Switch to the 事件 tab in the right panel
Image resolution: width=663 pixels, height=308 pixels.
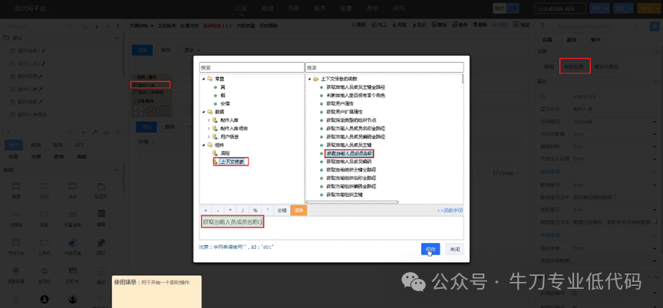[x=595, y=40]
